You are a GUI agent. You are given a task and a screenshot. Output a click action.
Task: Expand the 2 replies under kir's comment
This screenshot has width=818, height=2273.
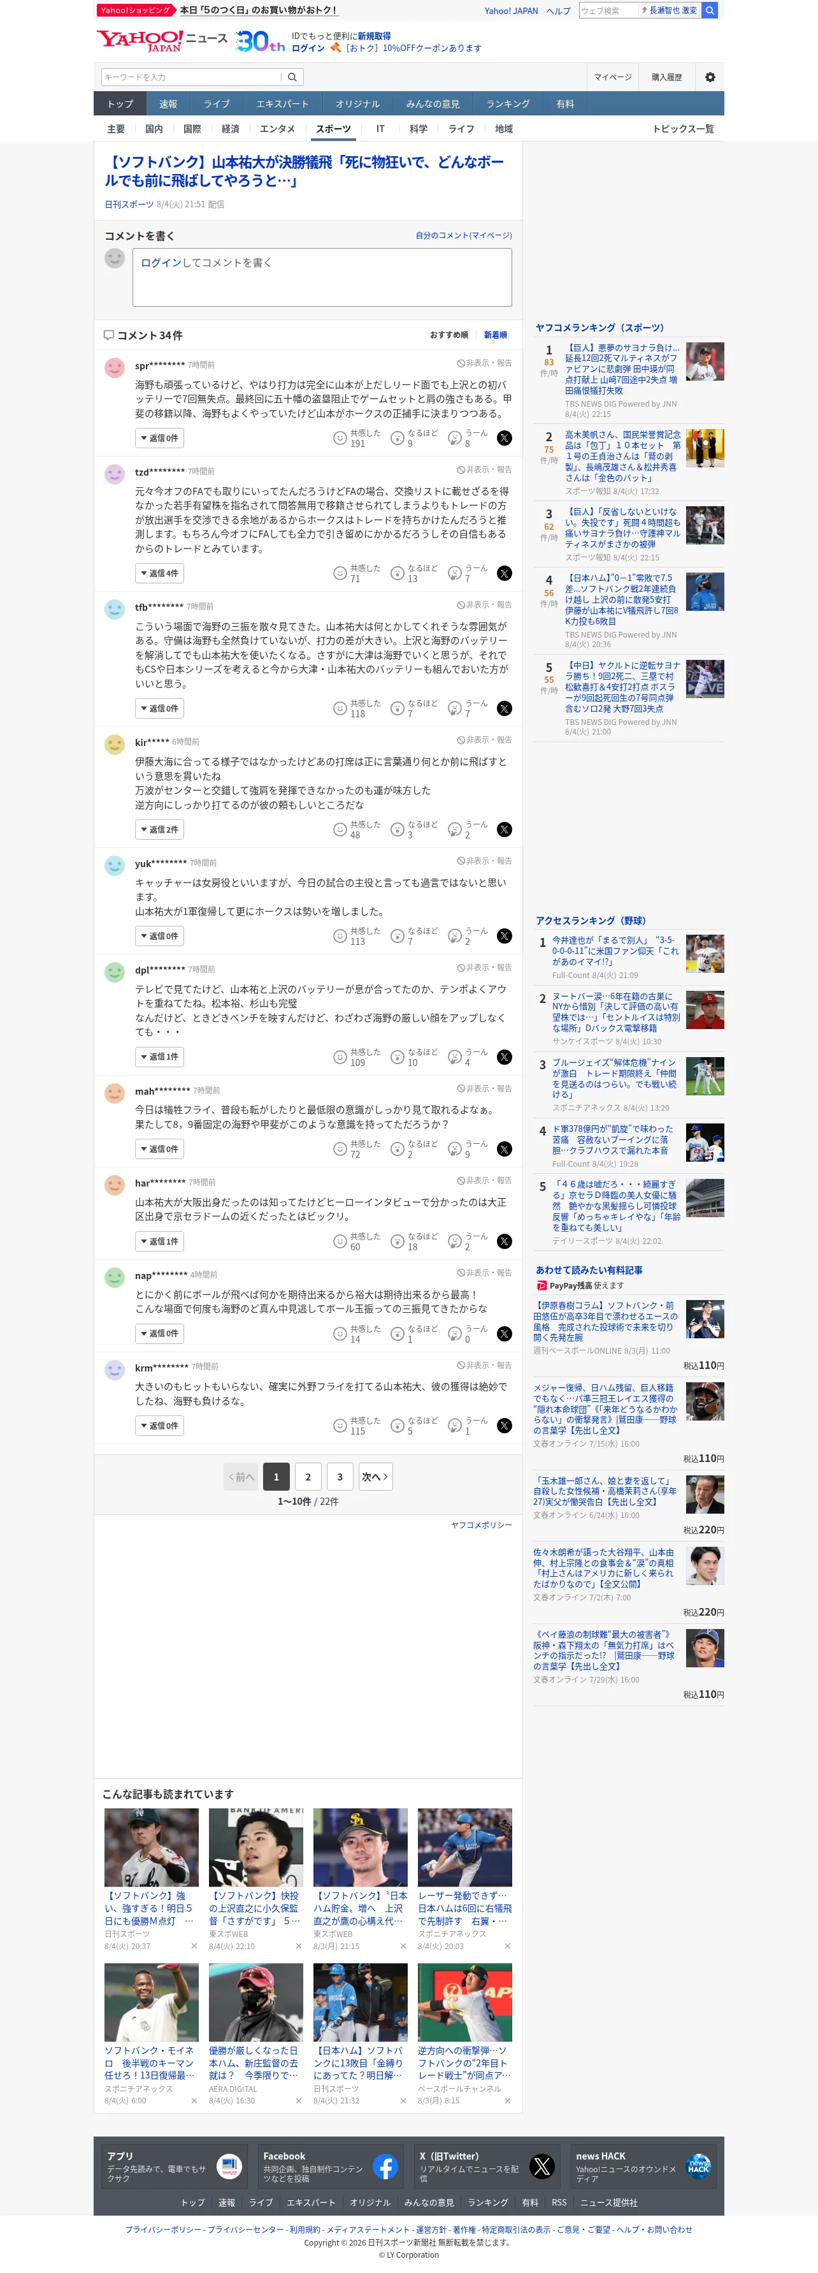click(x=159, y=830)
